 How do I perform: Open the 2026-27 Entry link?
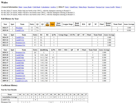(x=67, y=7)
